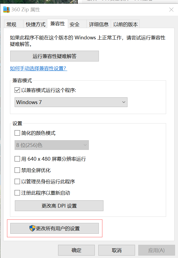The image size is (178, 258).
Task: Click the shield icon on 更改所有用户的设置 button
Action: coord(32,228)
